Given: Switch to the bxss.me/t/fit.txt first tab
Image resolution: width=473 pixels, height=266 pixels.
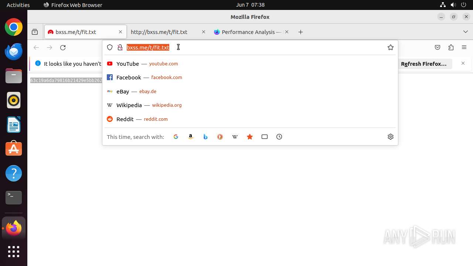Looking at the screenshot, I should pyautogui.click(x=85, y=32).
